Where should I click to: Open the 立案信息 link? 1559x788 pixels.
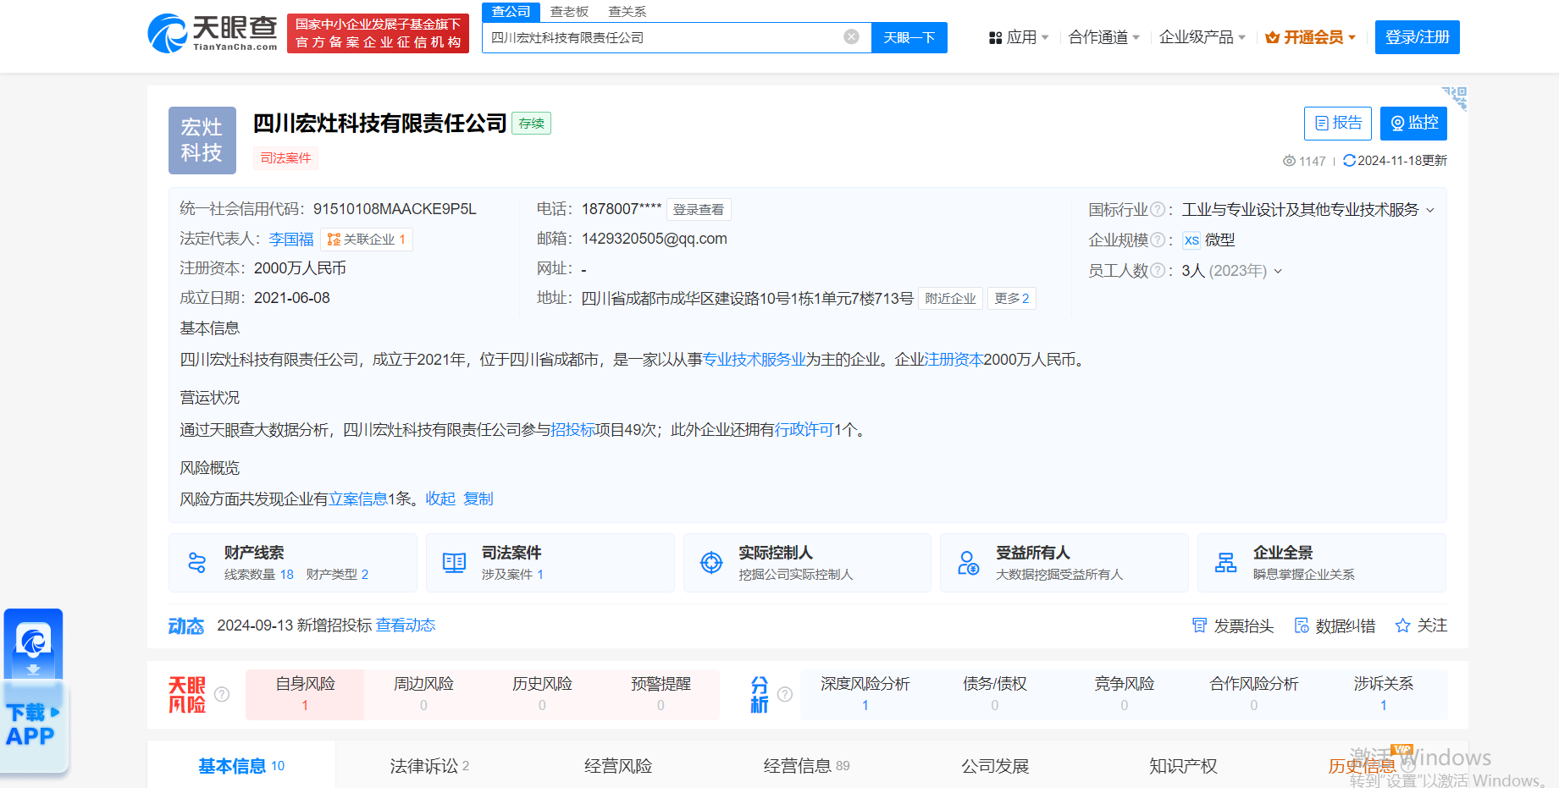pyautogui.click(x=358, y=499)
